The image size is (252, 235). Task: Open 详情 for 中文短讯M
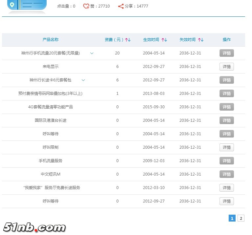click(x=227, y=174)
